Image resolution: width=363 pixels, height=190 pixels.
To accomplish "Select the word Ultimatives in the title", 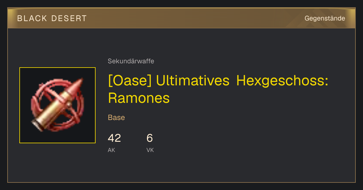I will (193, 81).
